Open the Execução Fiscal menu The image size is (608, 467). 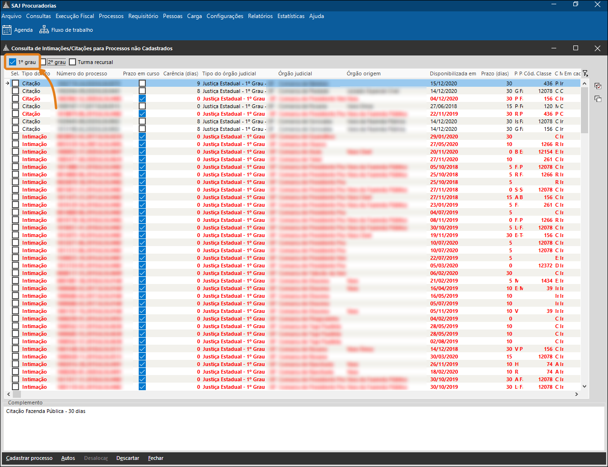point(75,16)
